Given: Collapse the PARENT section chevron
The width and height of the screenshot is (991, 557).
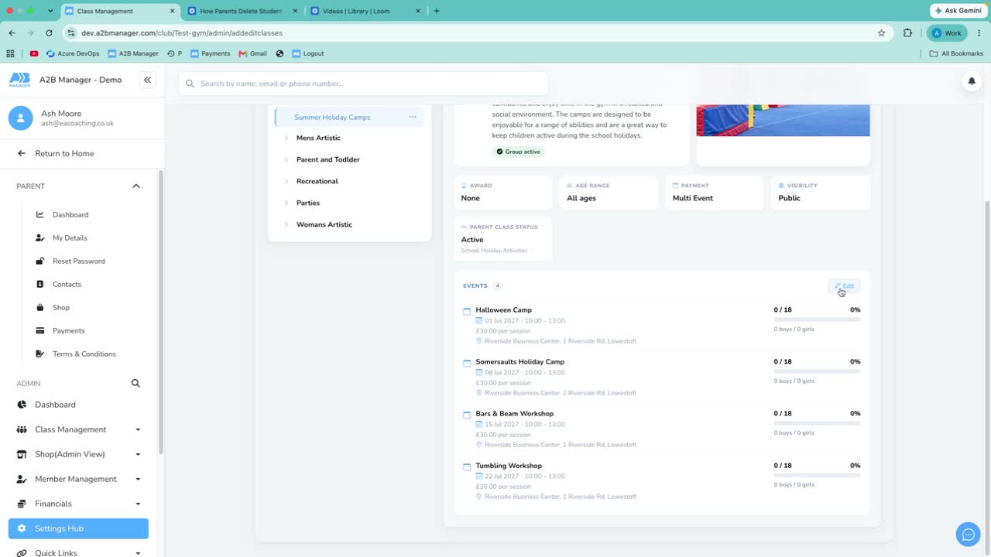Looking at the screenshot, I should [136, 186].
